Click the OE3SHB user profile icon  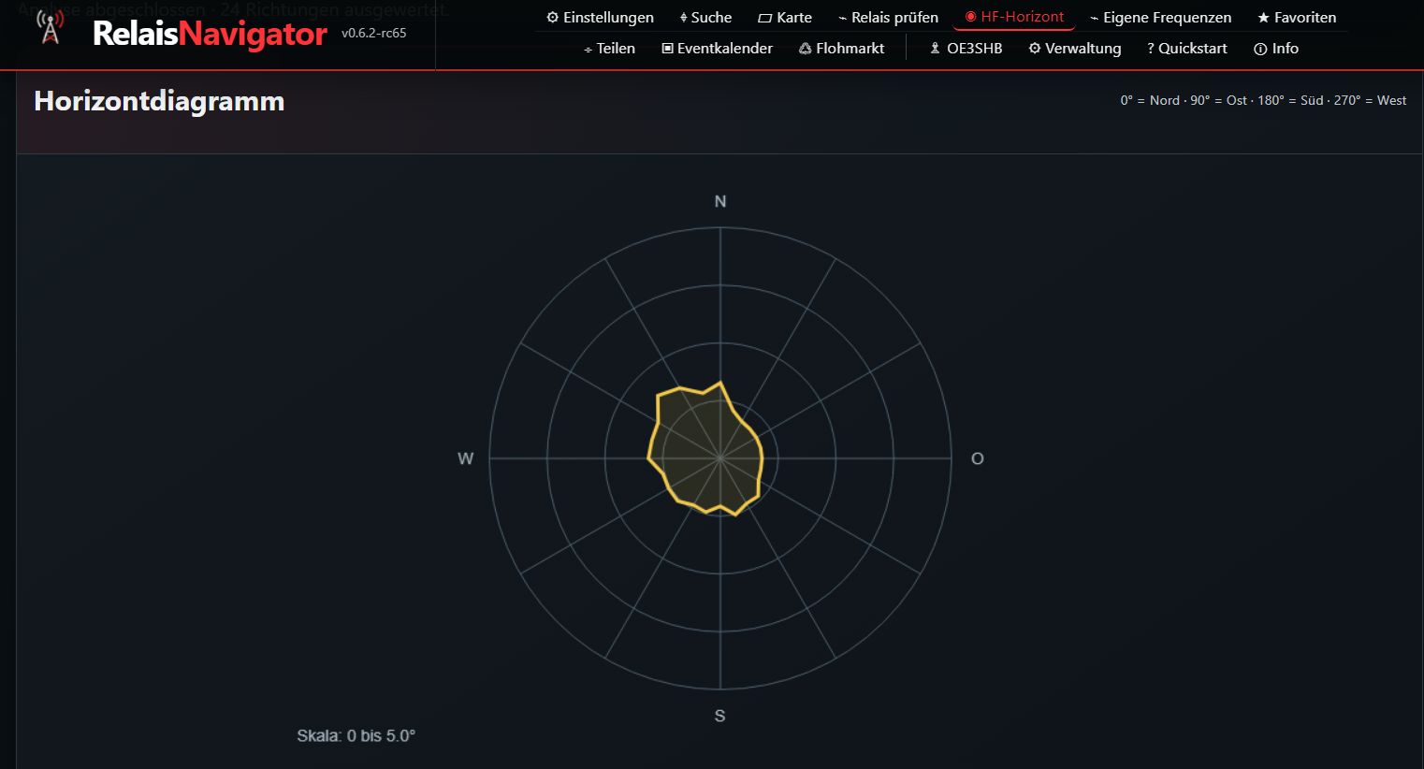tap(935, 49)
